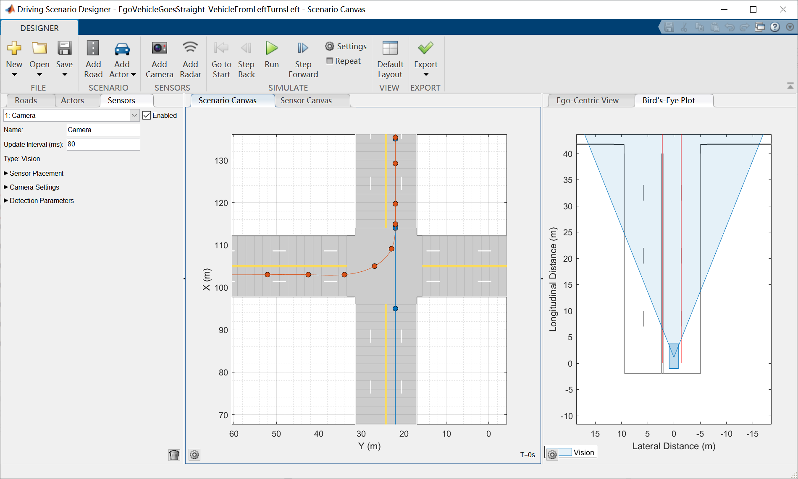The height and width of the screenshot is (479, 798).
Task: Click quick access Undo icon
Action: click(x=730, y=27)
